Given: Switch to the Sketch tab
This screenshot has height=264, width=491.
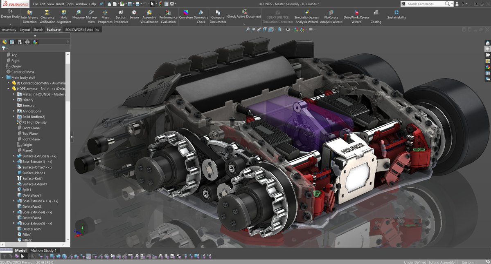Looking at the screenshot, I should 38,30.
